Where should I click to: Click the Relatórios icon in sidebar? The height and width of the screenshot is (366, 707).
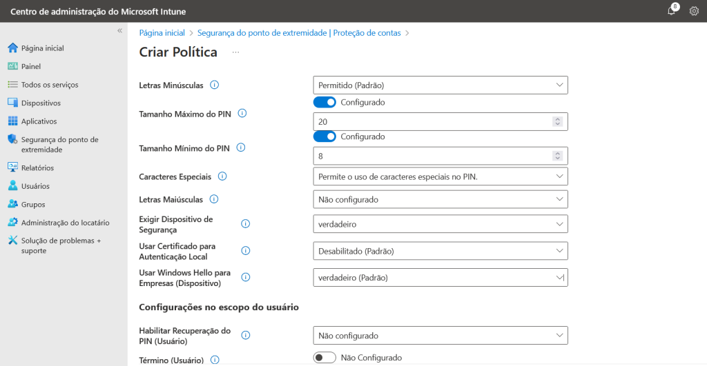pyautogui.click(x=12, y=167)
